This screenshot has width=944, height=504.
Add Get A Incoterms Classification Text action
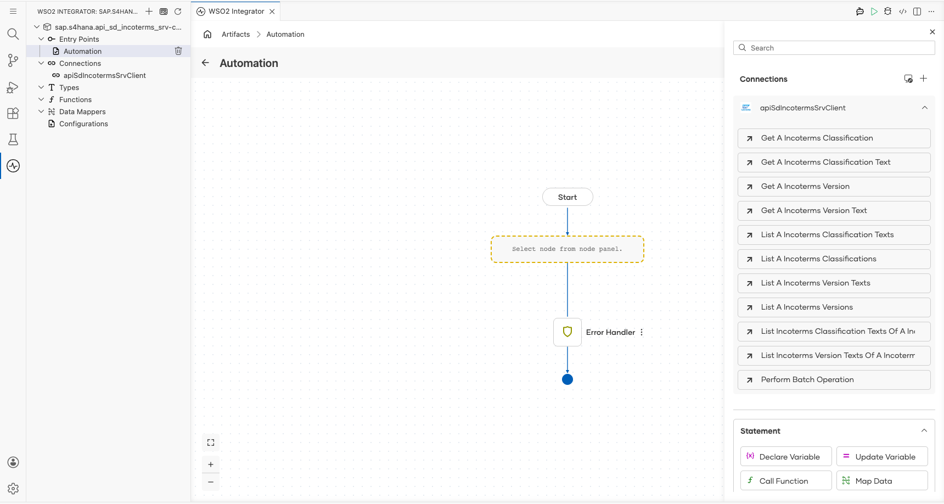(x=834, y=163)
